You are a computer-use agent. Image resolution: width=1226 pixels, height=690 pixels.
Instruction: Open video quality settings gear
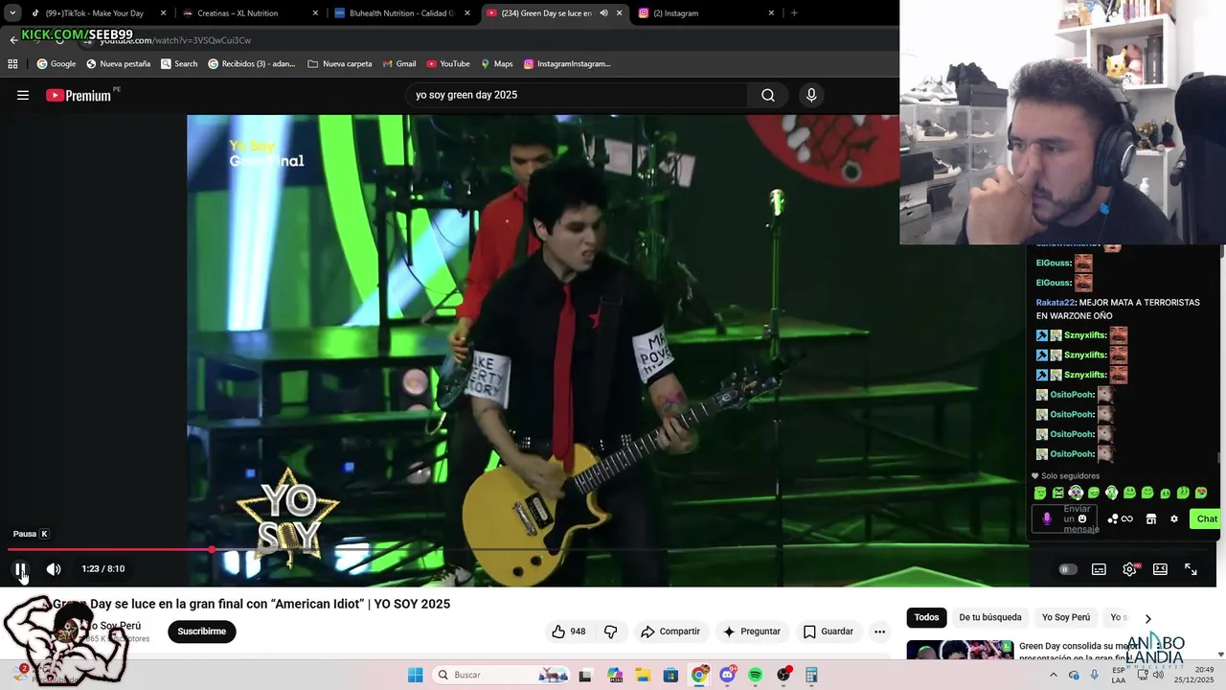1130,569
